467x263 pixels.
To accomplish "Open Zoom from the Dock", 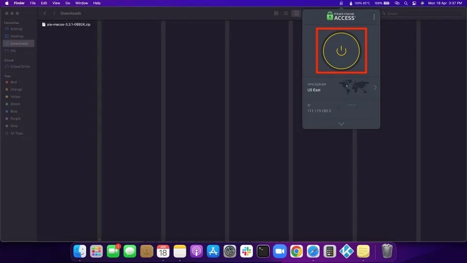I will [x=280, y=251].
